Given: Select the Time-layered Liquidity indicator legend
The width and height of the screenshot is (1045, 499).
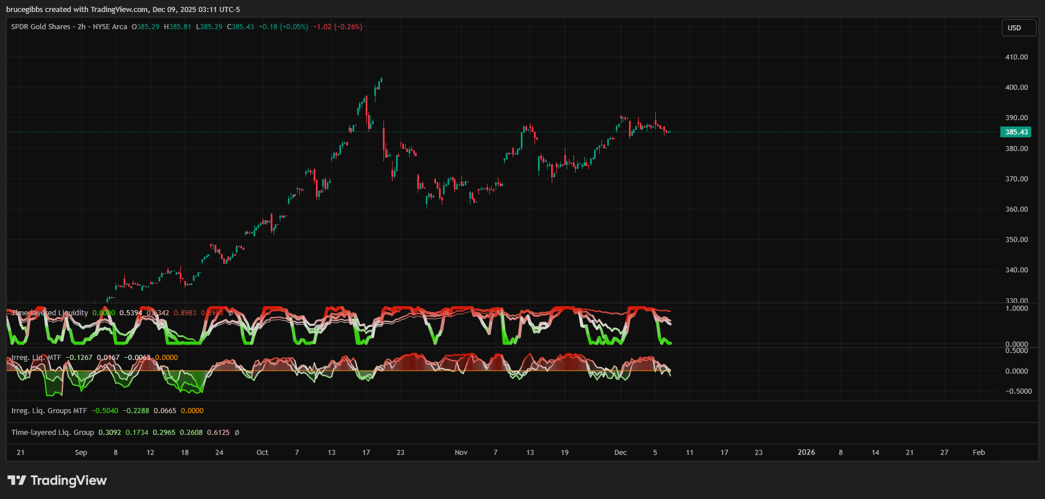Looking at the screenshot, I should coord(50,313).
